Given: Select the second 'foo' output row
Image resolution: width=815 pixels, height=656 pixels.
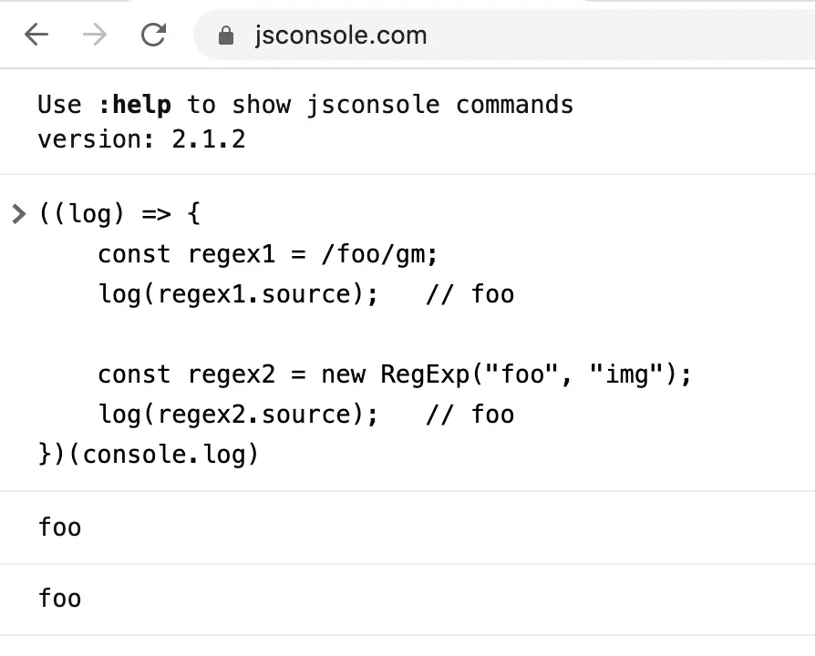Looking at the screenshot, I should [x=60, y=599].
